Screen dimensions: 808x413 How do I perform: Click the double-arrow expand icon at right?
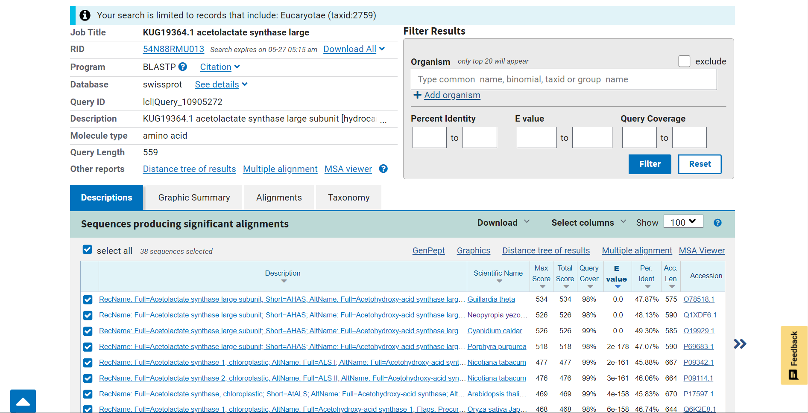[740, 344]
